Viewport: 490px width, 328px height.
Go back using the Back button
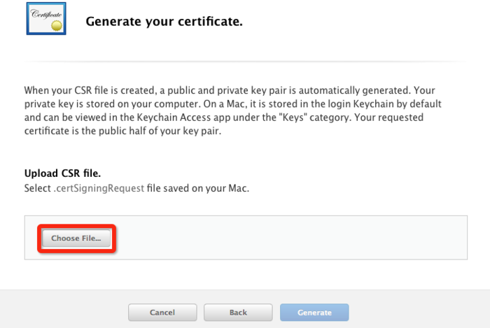(238, 312)
